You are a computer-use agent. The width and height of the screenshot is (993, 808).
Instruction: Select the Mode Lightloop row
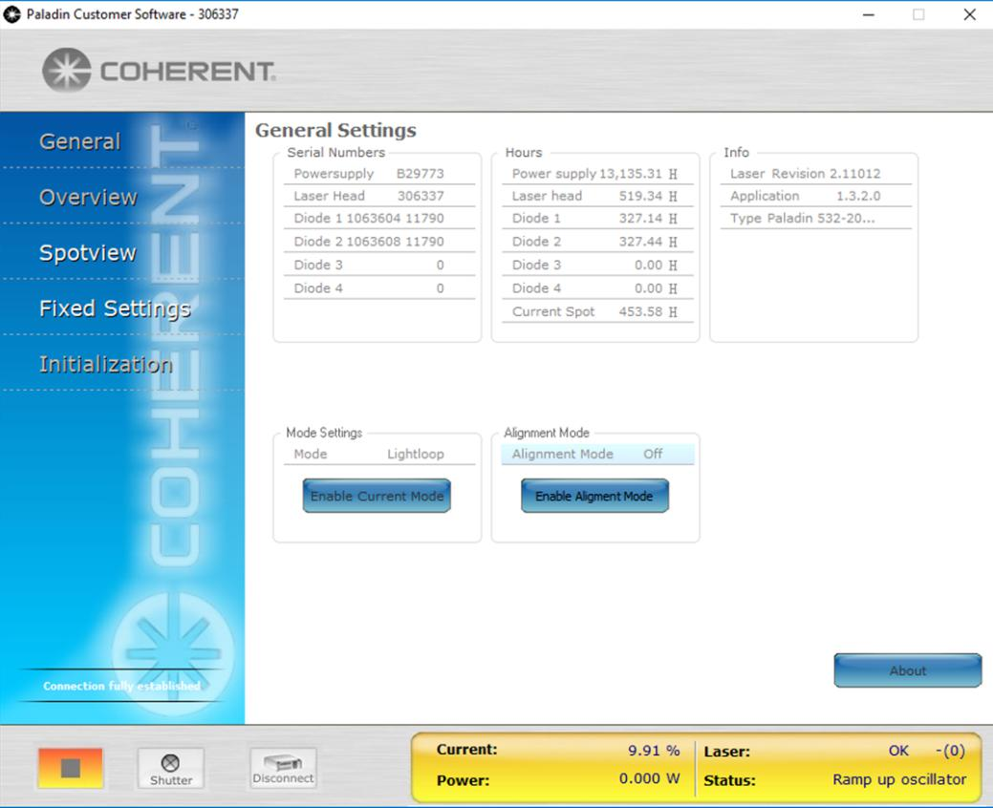pyautogui.click(x=379, y=455)
